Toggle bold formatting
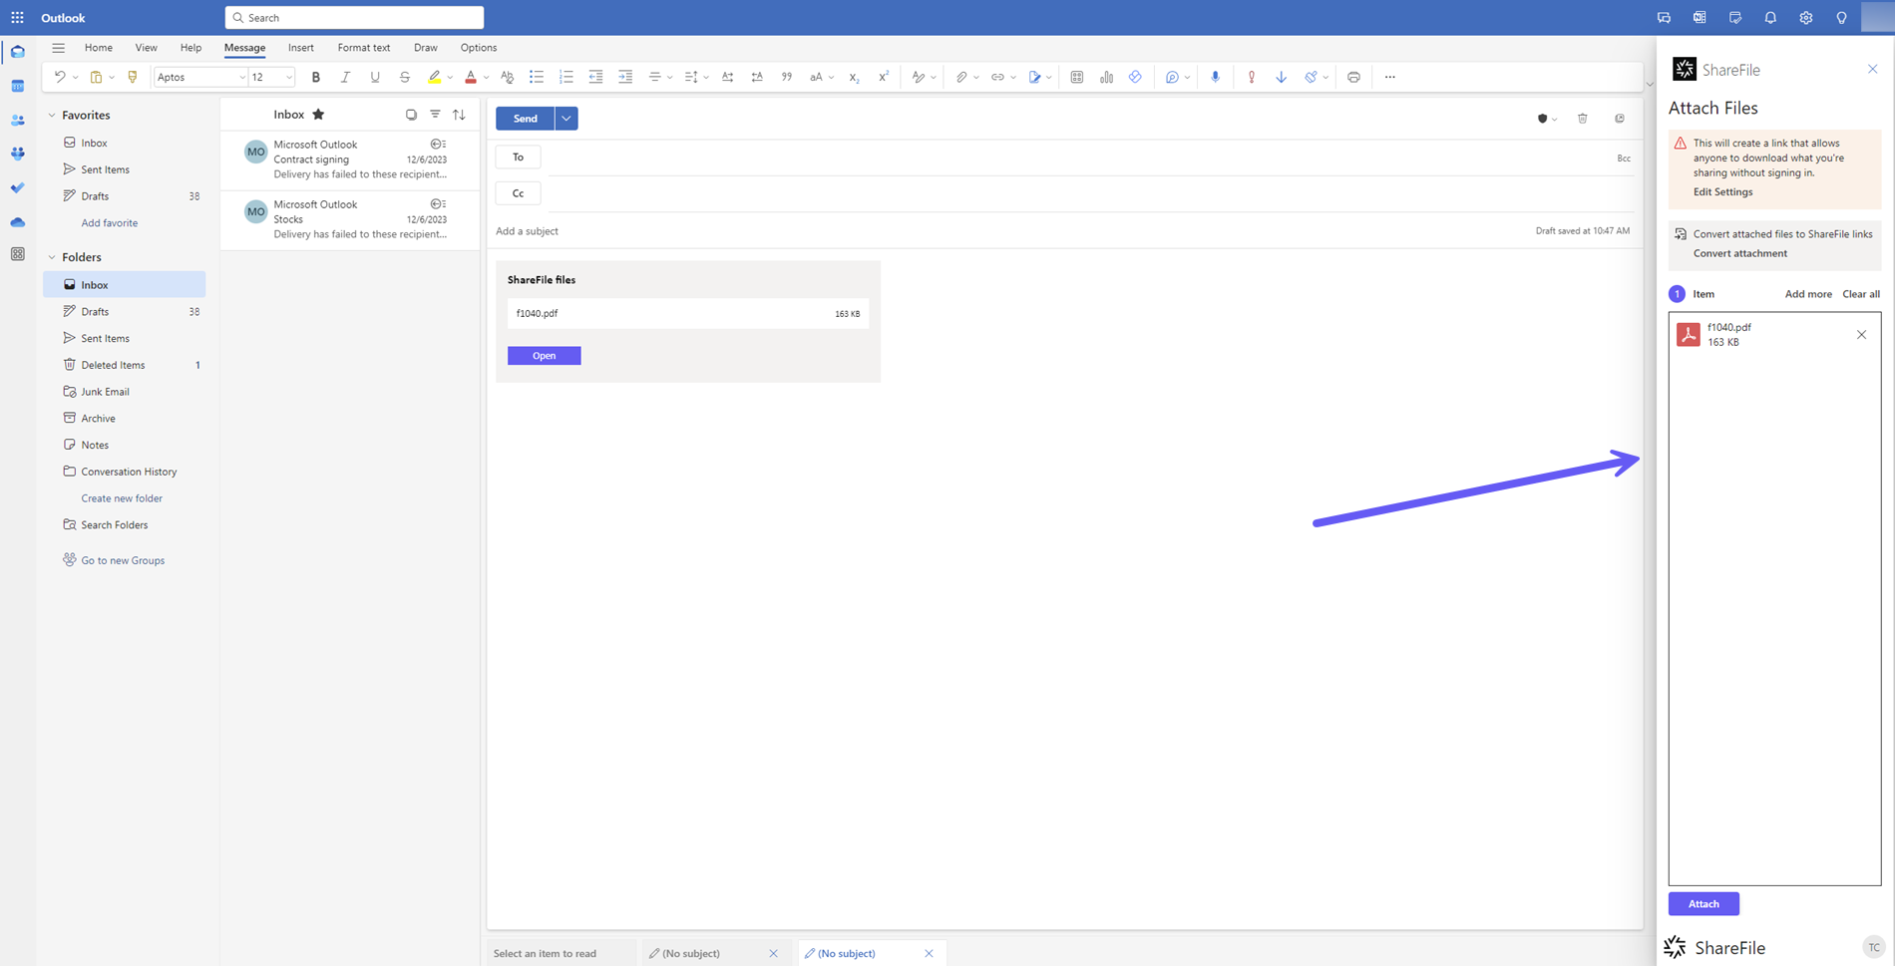This screenshot has height=966, width=1895. pyautogui.click(x=316, y=77)
